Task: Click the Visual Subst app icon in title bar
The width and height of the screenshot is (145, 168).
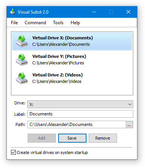Action: (12, 12)
